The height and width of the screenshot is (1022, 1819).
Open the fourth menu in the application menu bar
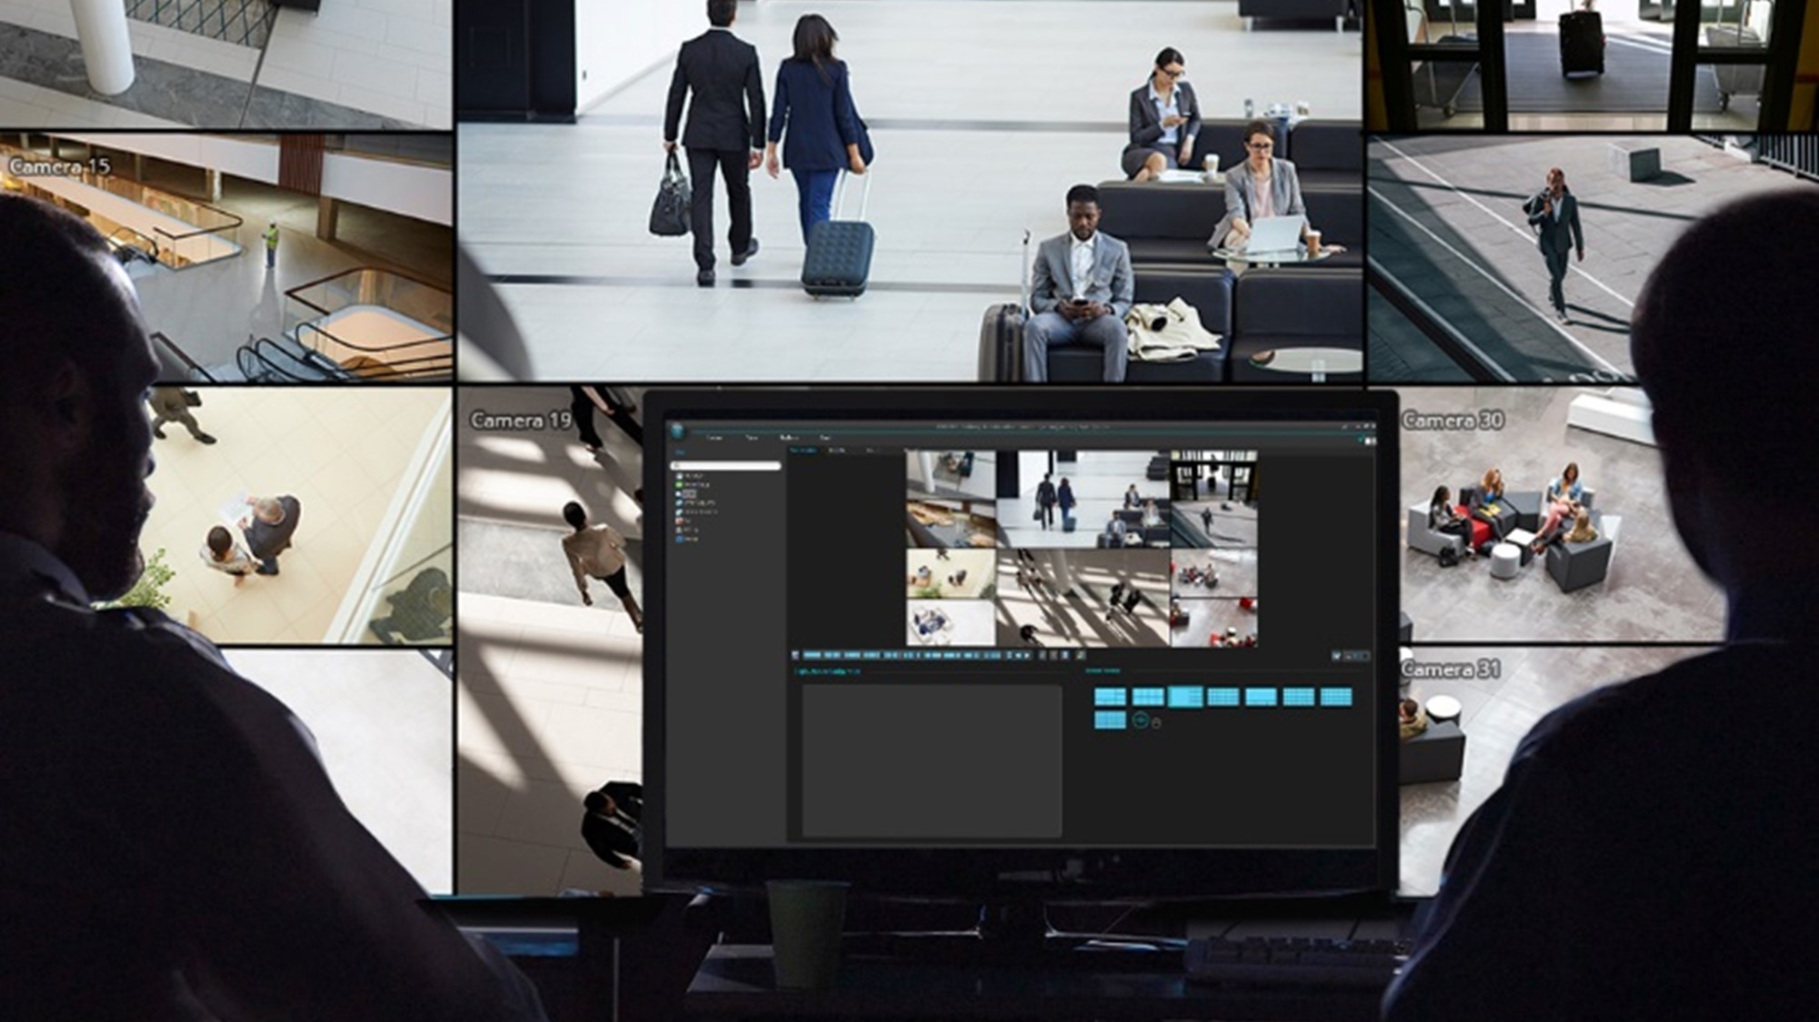825,437
